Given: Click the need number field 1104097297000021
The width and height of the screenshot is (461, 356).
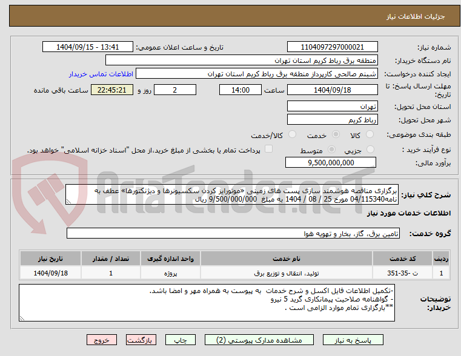Looking at the screenshot, I should point(332,47).
